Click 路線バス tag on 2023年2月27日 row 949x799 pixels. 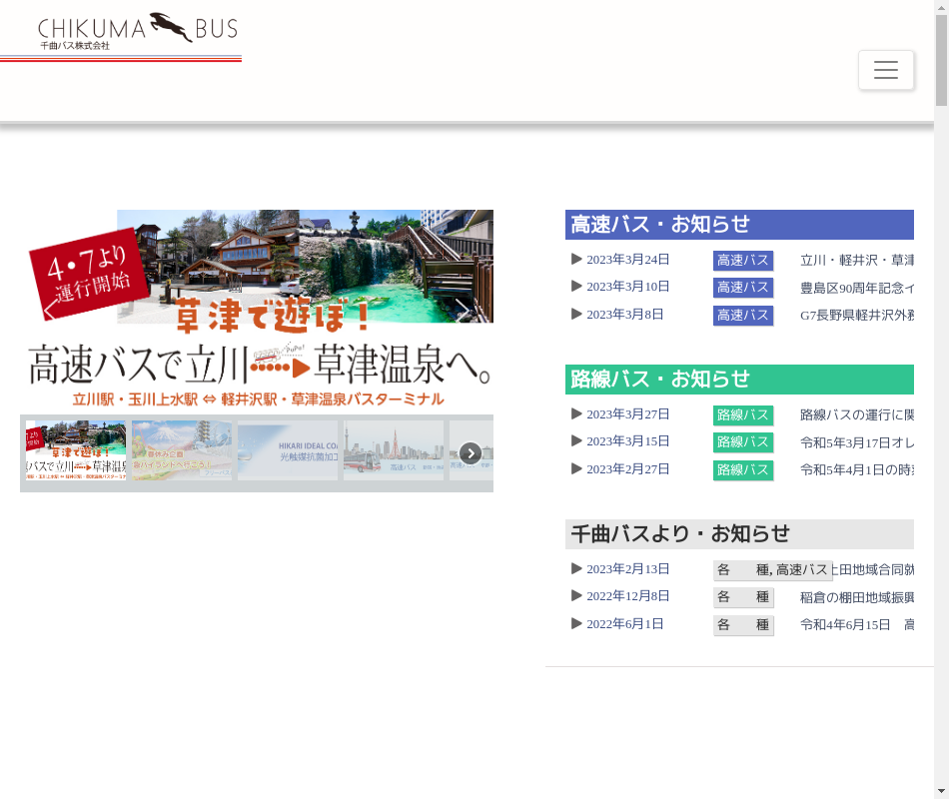point(743,470)
